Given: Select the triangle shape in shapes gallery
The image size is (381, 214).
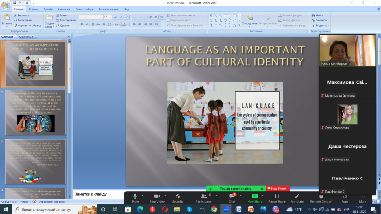Looking at the screenshot, I should pos(211,20).
